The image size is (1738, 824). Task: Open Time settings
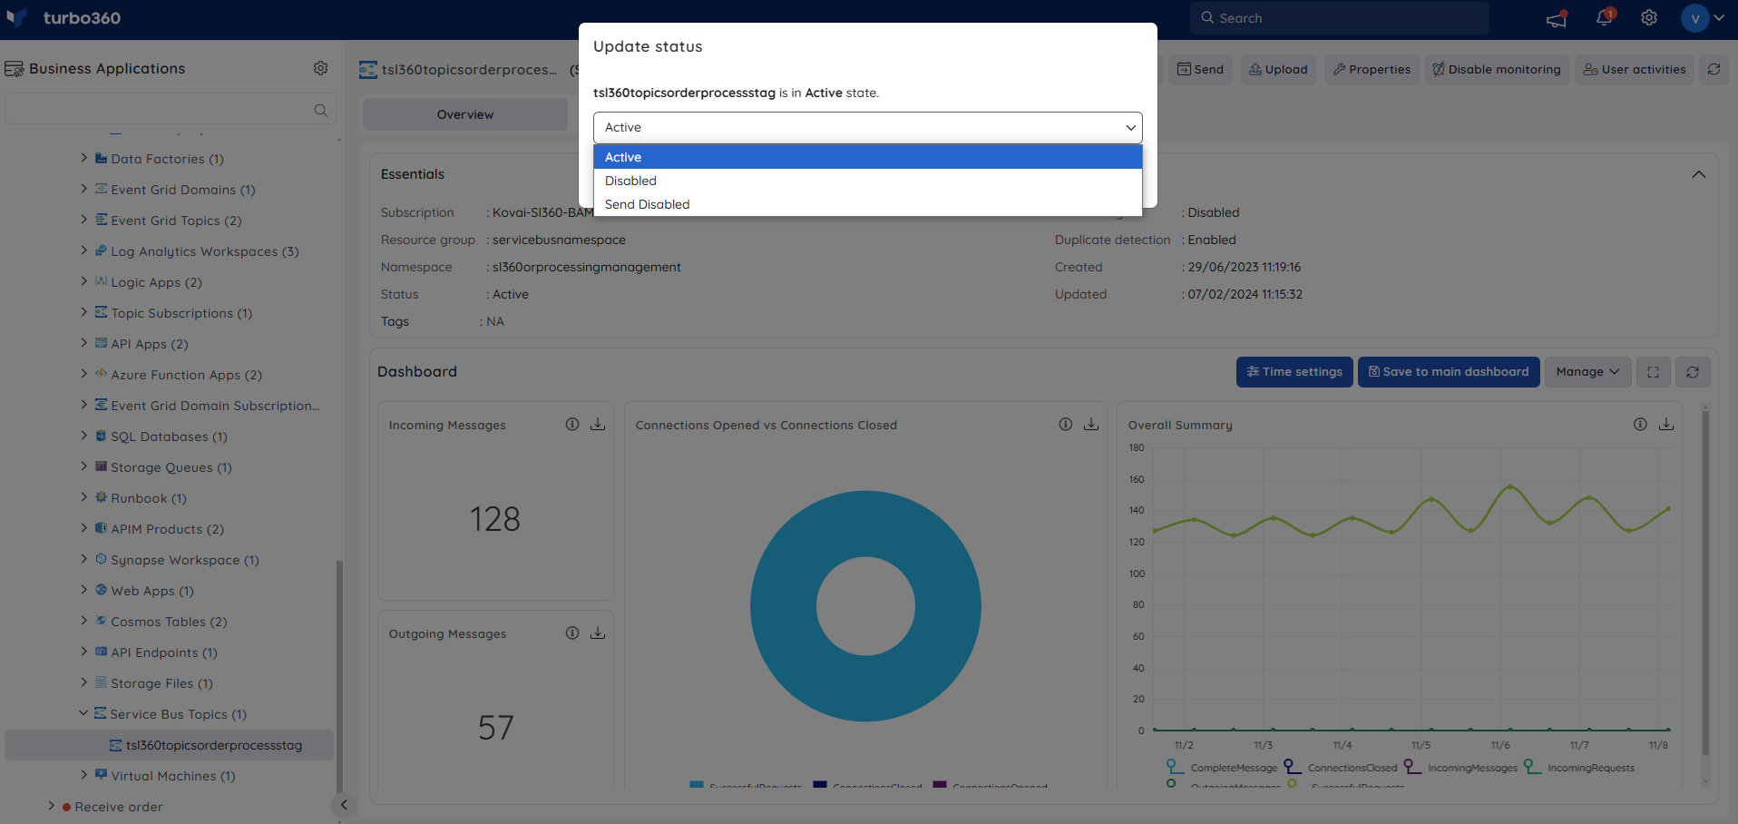pyautogui.click(x=1294, y=372)
